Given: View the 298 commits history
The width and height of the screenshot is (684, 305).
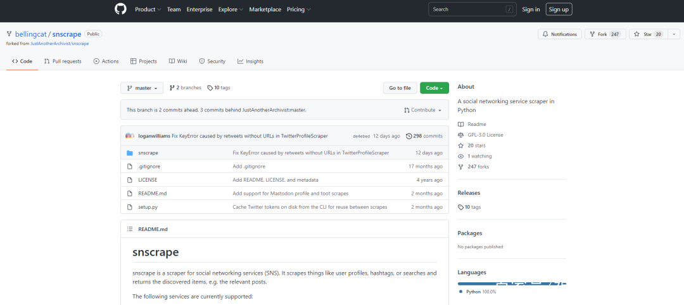Looking at the screenshot, I should pyautogui.click(x=424, y=136).
